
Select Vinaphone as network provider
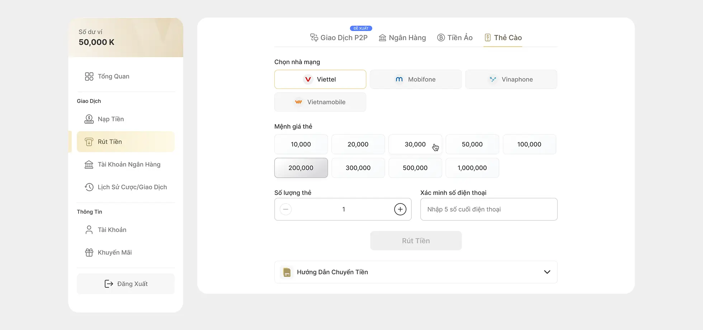(511, 79)
